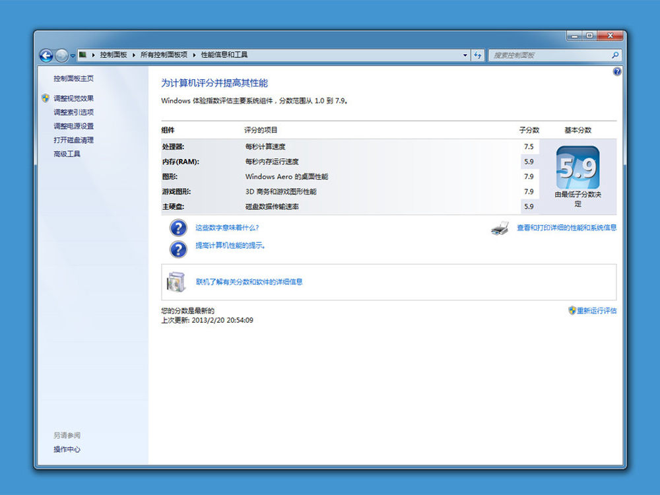660x495 pixels.
Task: Open 查看和打印详细的性能和系统信息 link
Action: tap(566, 228)
